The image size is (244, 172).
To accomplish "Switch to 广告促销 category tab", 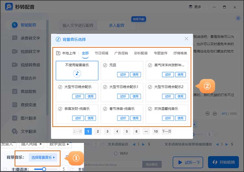I will (121, 53).
